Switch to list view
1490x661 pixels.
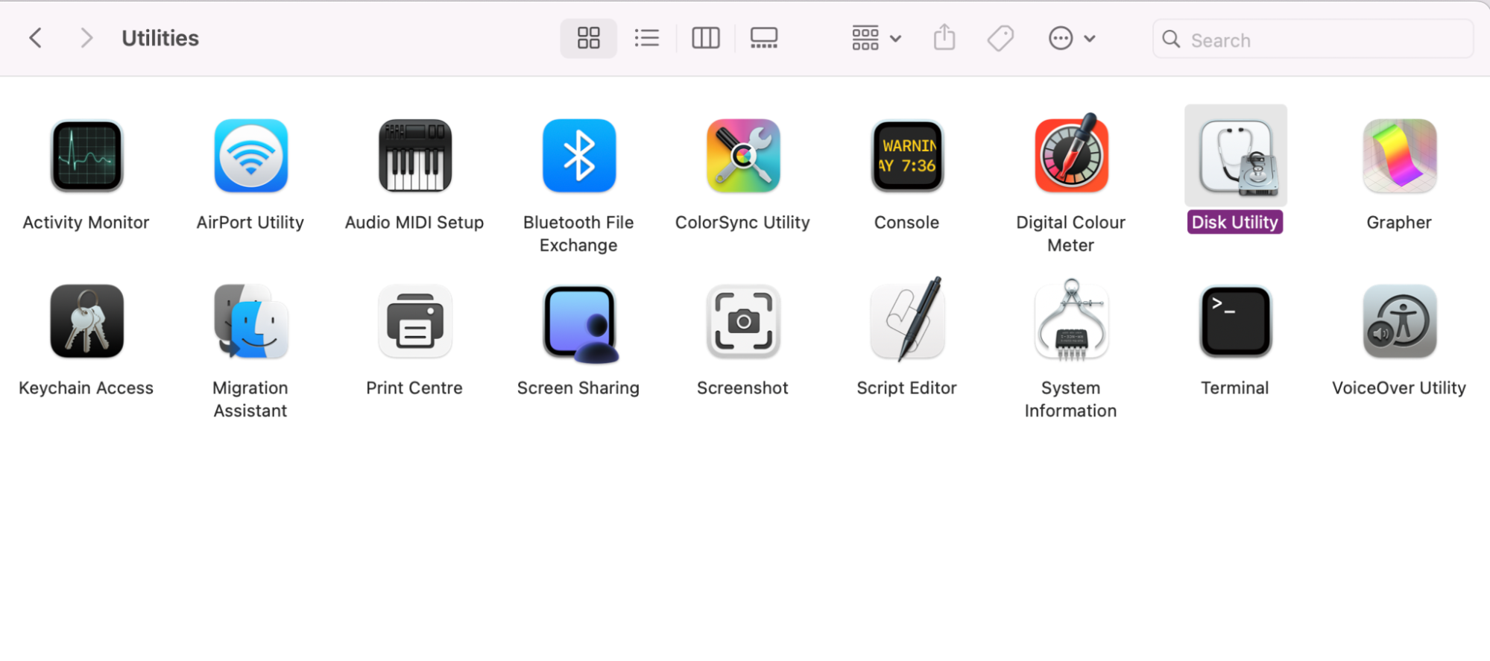pos(647,38)
